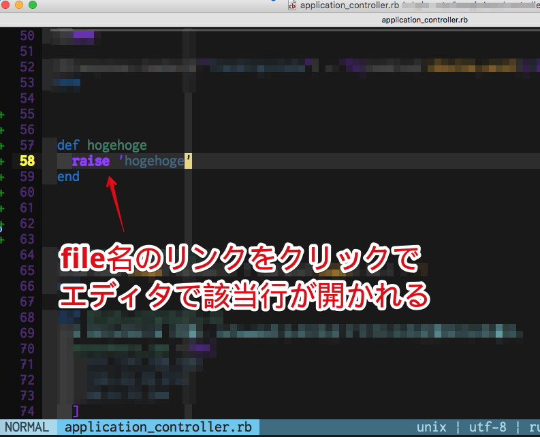Click the 'end' keyword on line 59
The width and height of the screenshot is (540, 437).
(68, 177)
